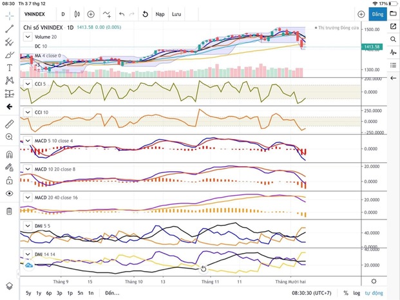Toggle the log scale option
Screen dimensions: 400x300
pos(356,293)
